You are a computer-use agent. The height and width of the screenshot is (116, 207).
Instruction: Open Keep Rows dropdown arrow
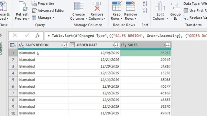coord(121,19)
